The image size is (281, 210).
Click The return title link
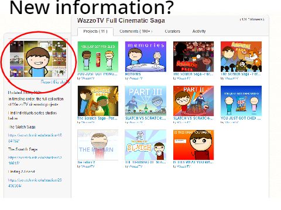(x=86, y=162)
